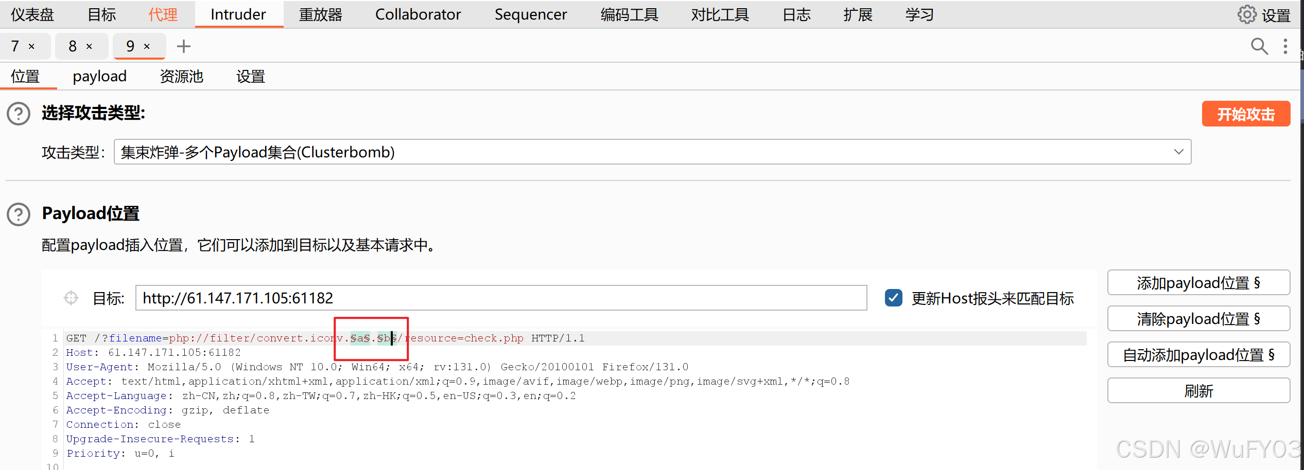Open the 代理 tab
The image size is (1304, 470).
click(x=163, y=14)
